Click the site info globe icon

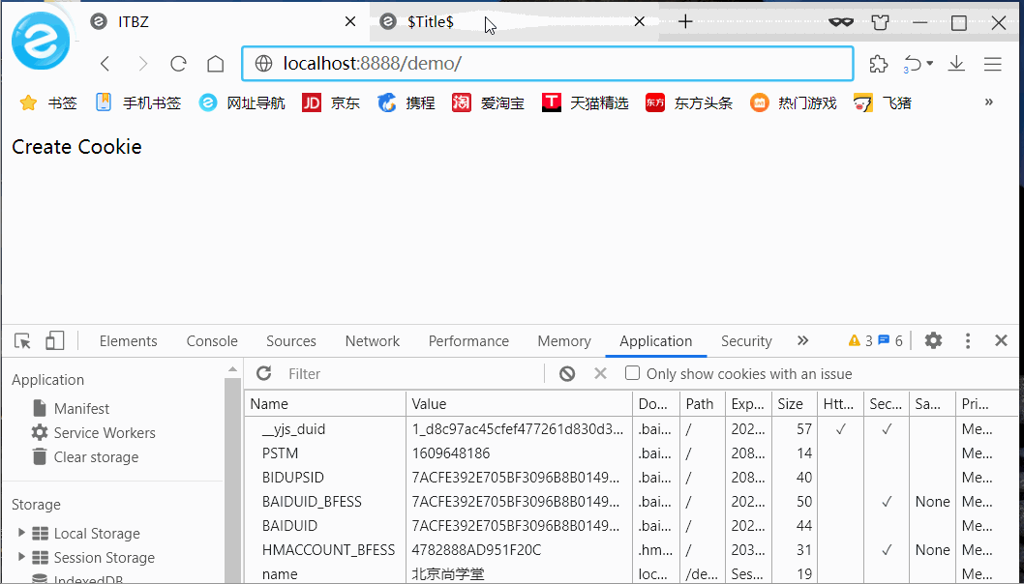[x=263, y=63]
